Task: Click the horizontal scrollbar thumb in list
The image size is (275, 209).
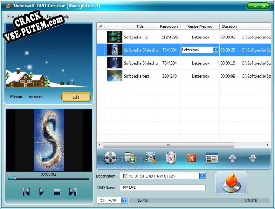Action: (168, 145)
